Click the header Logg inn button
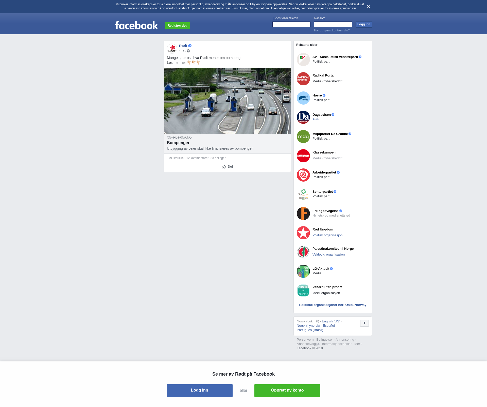 click(x=364, y=24)
